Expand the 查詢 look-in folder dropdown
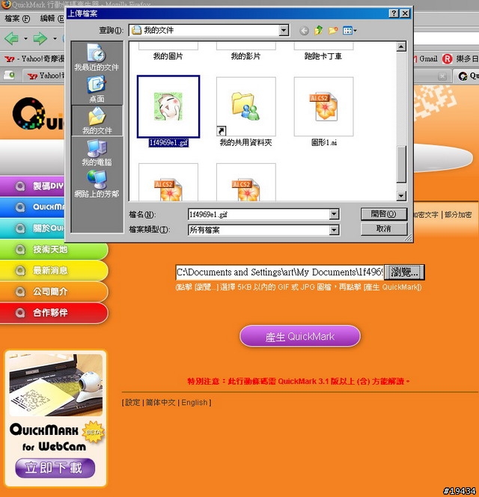Viewport: 479px width, 497px height. click(284, 31)
